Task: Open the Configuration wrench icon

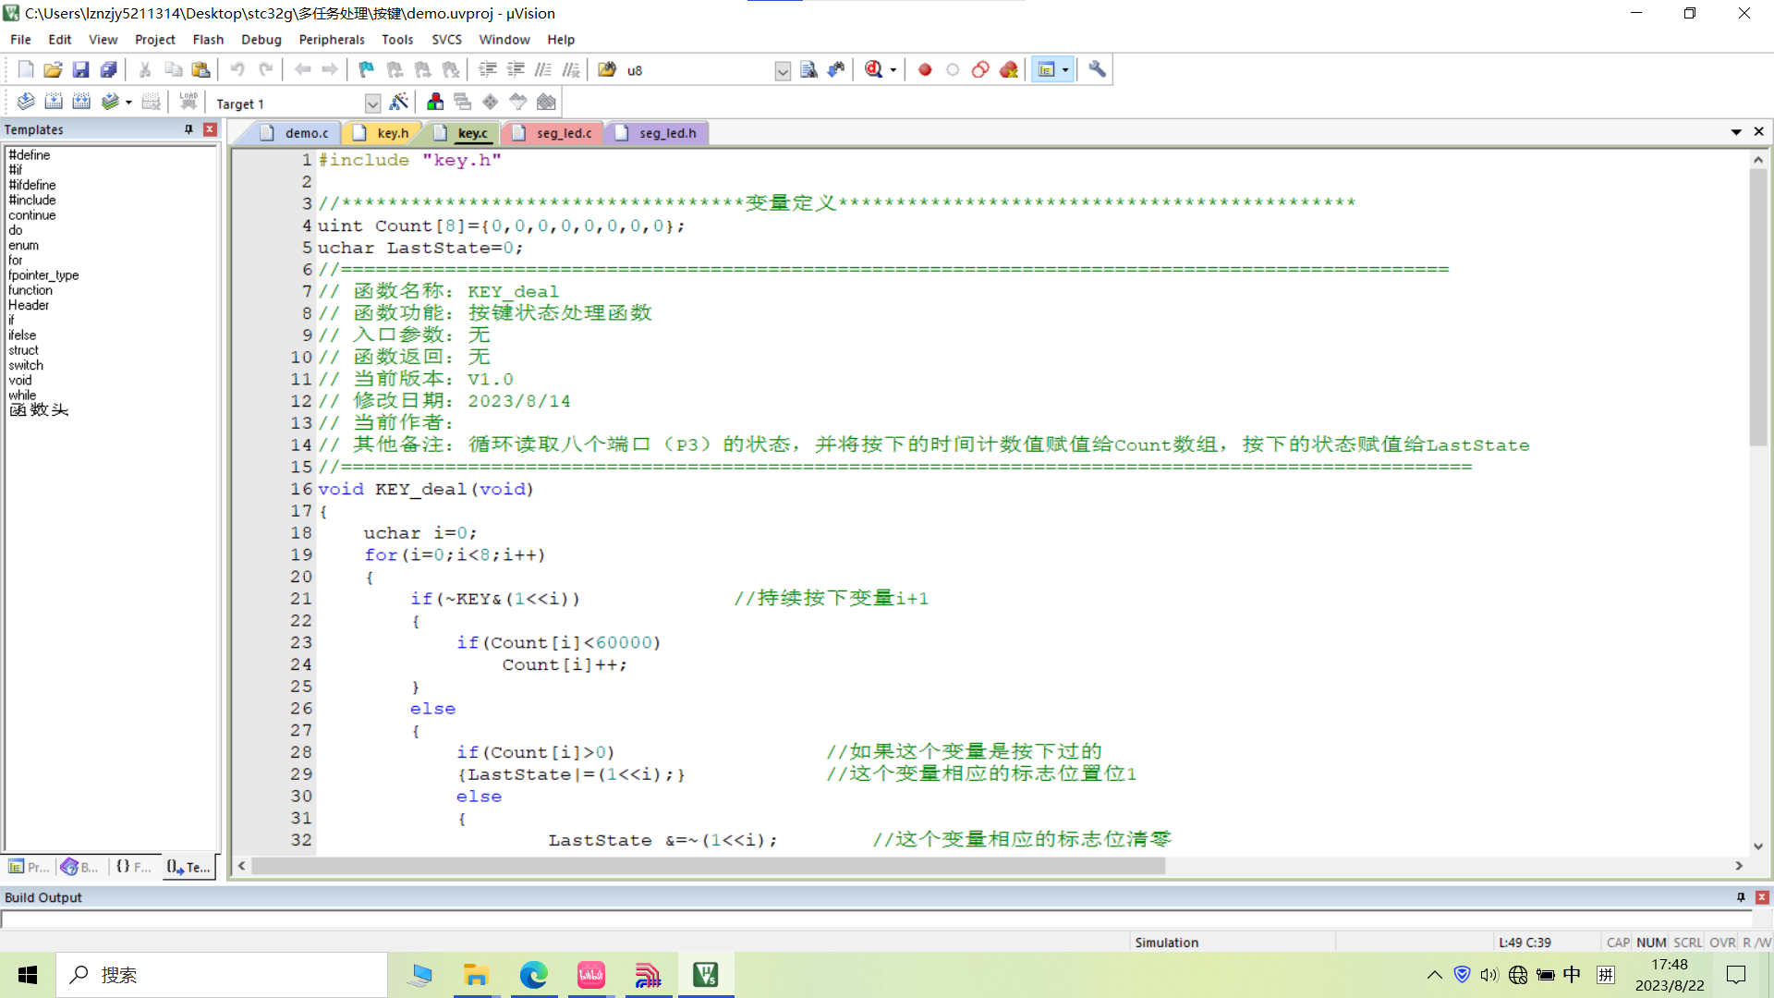Action: [1097, 69]
